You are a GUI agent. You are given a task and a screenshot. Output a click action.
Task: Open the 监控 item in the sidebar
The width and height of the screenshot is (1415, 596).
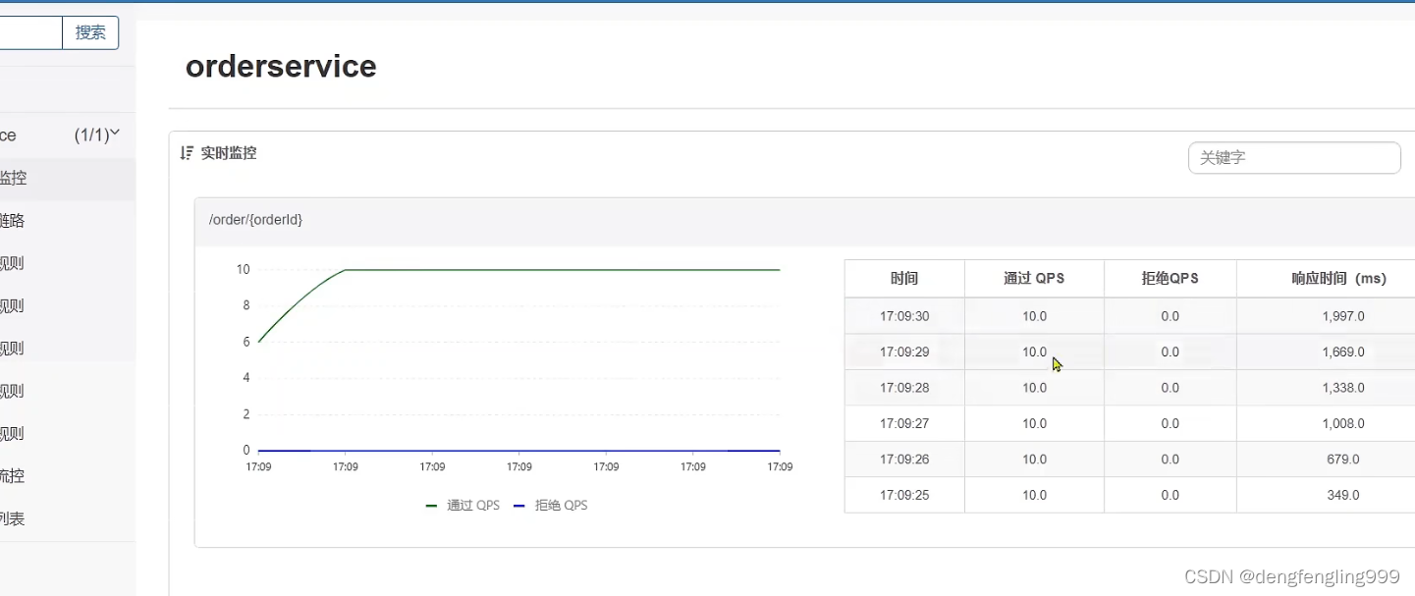(x=14, y=178)
